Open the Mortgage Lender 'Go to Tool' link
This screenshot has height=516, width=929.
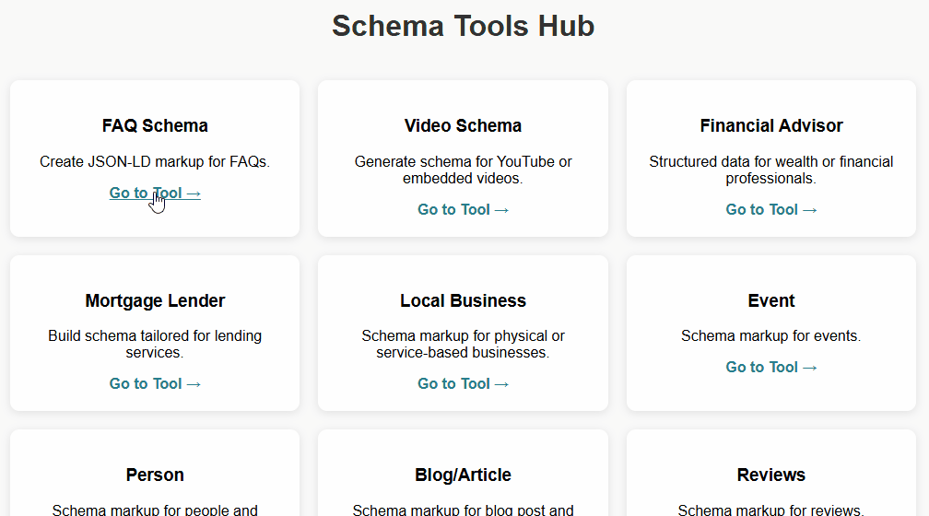point(155,383)
